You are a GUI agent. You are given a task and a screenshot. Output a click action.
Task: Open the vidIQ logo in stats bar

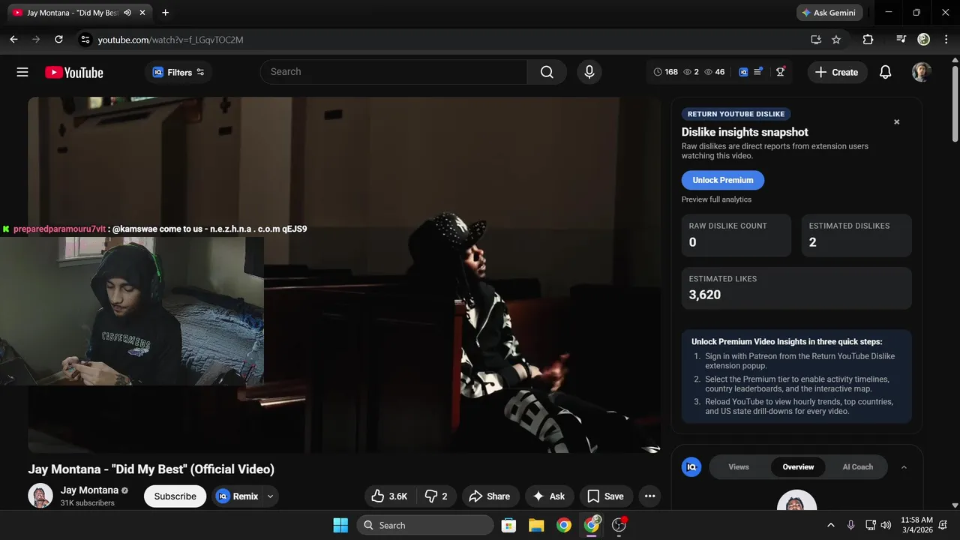click(x=743, y=72)
